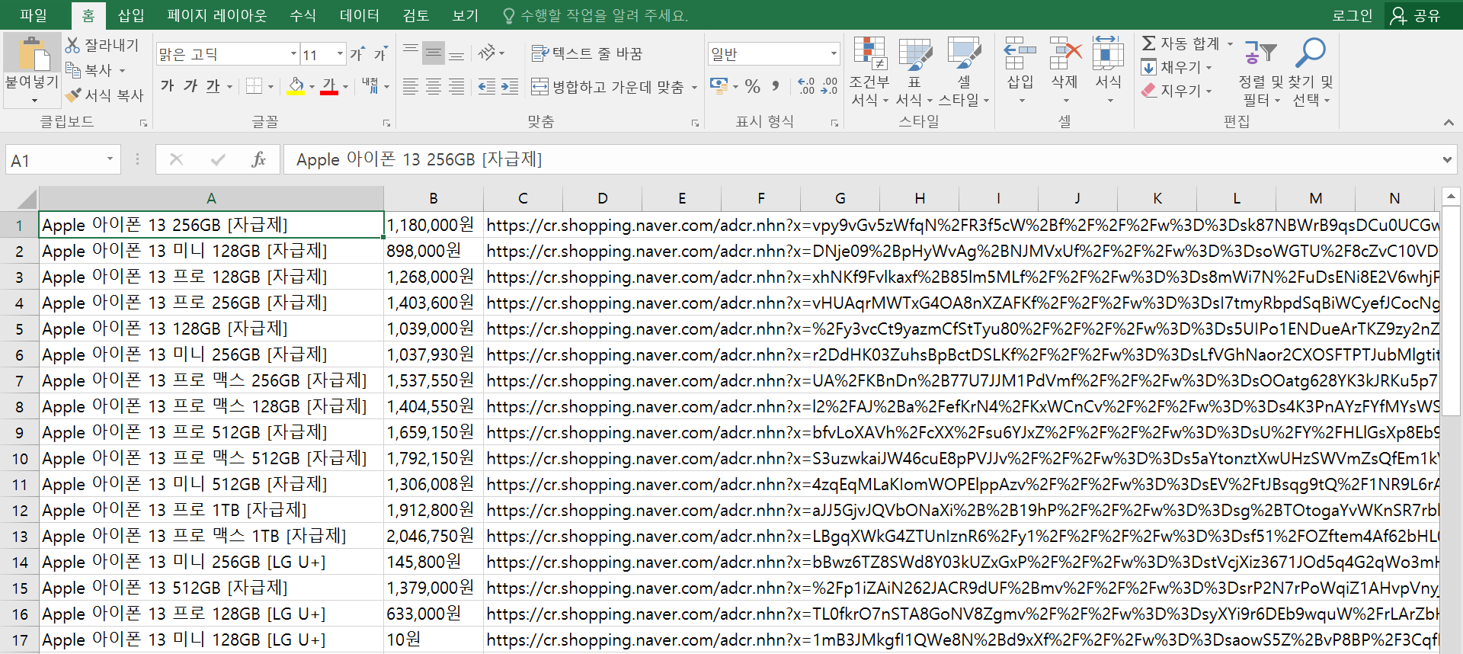Click the Insert Function fx icon
Image resolution: width=1463 pixels, height=654 pixels.
[x=259, y=159]
